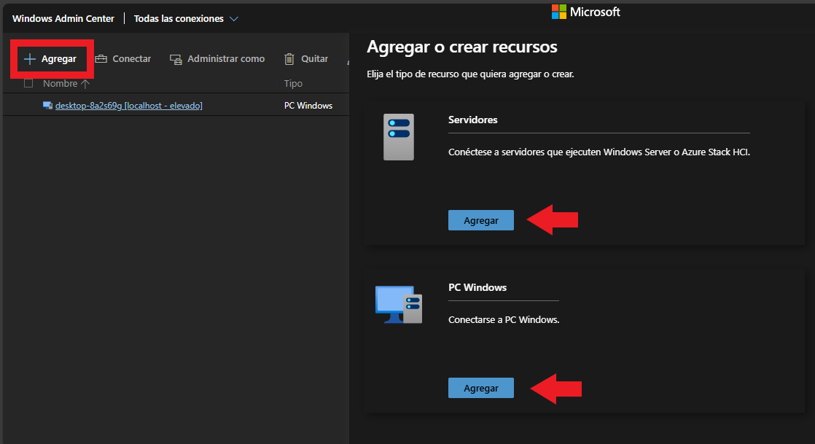
Task: Open the desktop-8a2s69g localhost connection link
Action: [x=129, y=106]
